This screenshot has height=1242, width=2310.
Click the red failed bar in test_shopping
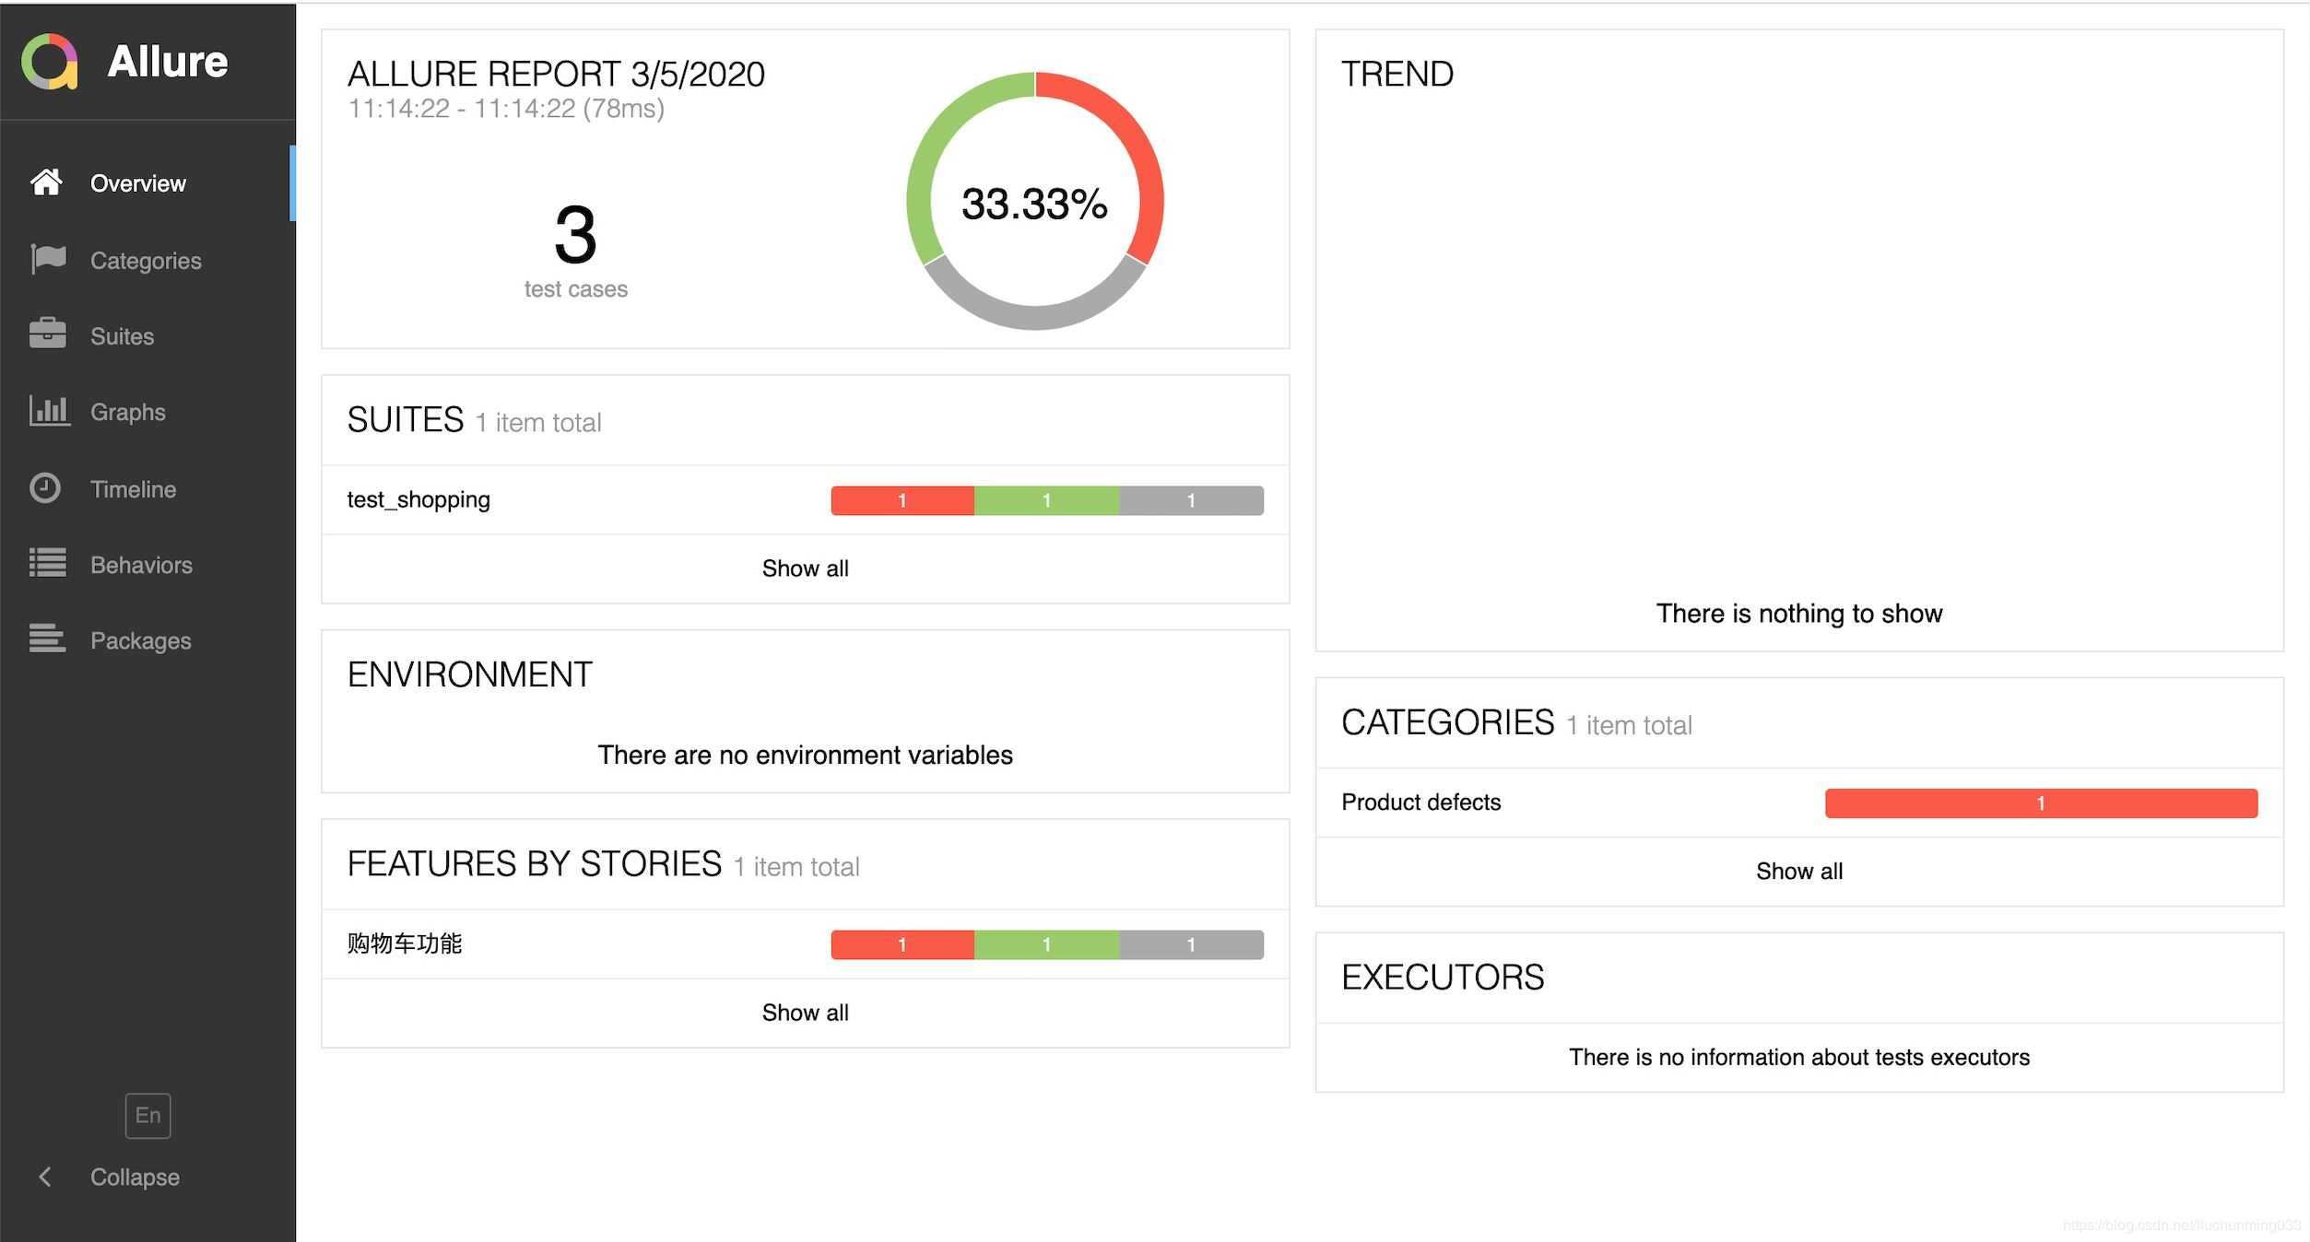[902, 498]
